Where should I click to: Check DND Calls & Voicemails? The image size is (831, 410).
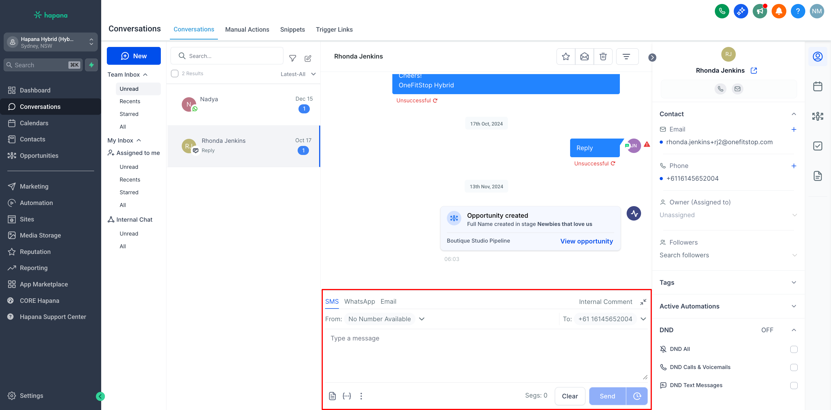794,367
